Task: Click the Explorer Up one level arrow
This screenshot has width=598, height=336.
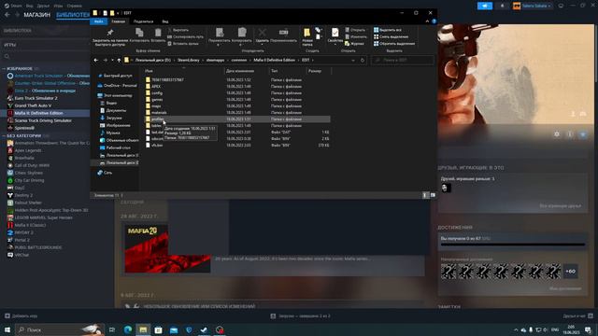Action: [119, 60]
